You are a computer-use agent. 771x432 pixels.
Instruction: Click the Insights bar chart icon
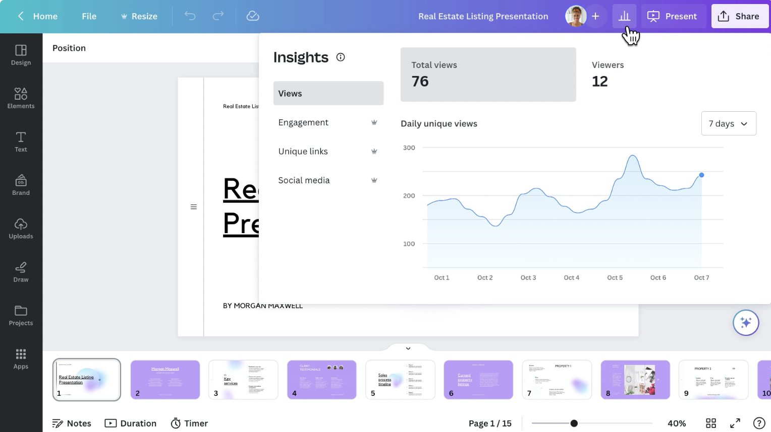coord(624,16)
